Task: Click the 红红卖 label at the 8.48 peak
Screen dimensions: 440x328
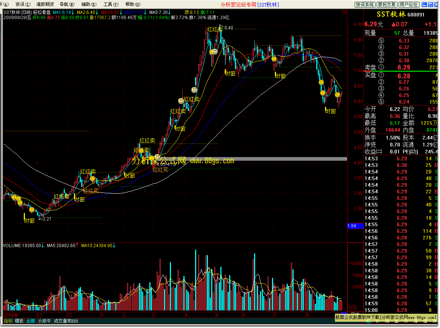Action: coord(215,29)
